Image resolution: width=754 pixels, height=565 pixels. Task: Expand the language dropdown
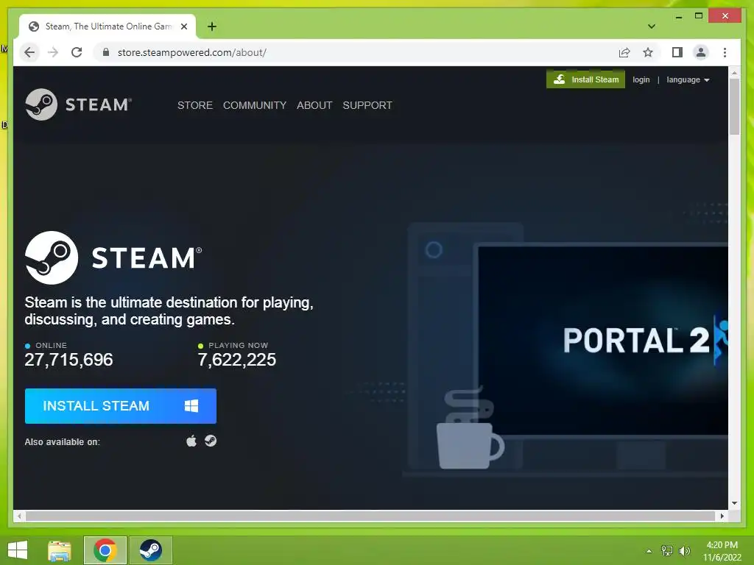(688, 79)
